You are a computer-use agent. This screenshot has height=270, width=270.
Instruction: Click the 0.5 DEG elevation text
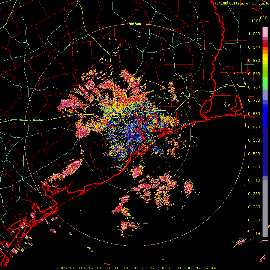(x=145, y=268)
